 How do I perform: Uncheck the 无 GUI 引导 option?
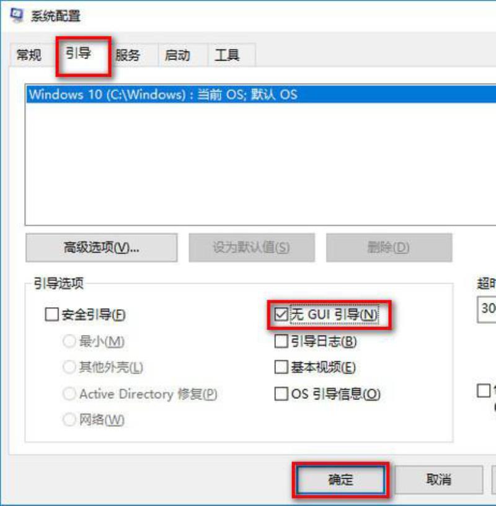(x=281, y=314)
